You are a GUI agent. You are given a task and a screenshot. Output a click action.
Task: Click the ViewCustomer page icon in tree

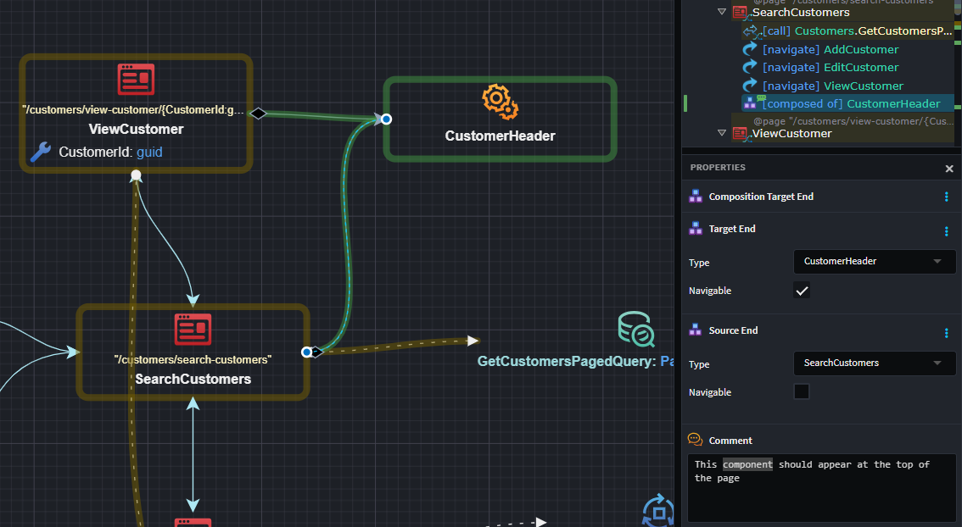740,134
